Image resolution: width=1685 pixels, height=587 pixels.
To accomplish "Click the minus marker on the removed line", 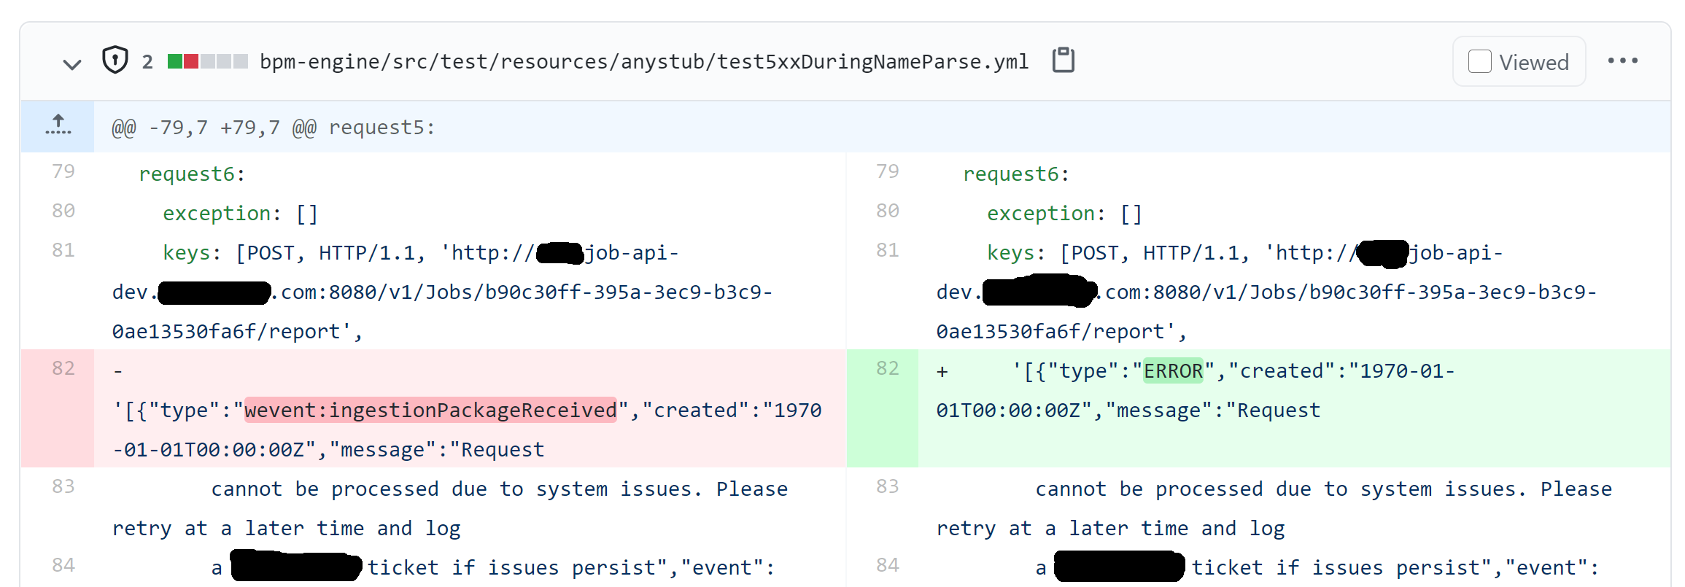I will pos(118,372).
